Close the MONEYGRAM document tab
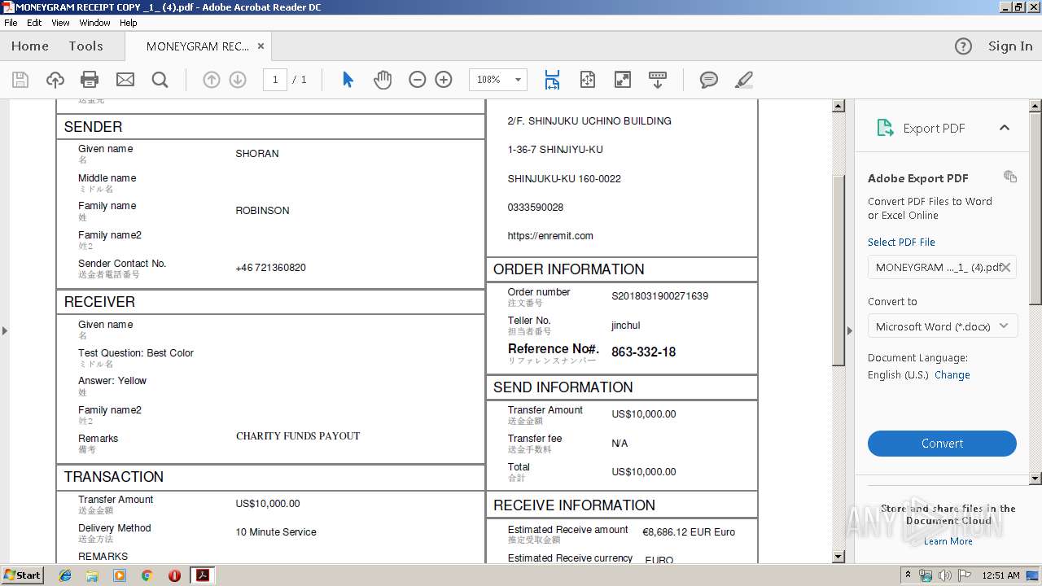 coord(260,46)
